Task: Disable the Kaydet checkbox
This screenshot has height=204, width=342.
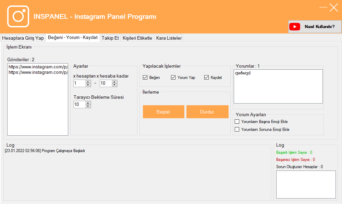Action: coord(206,78)
